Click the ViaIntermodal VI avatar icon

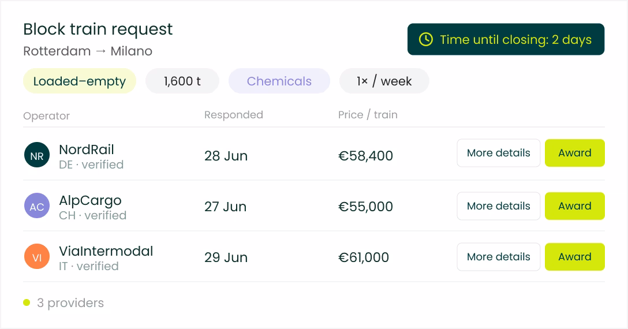(x=37, y=256)
